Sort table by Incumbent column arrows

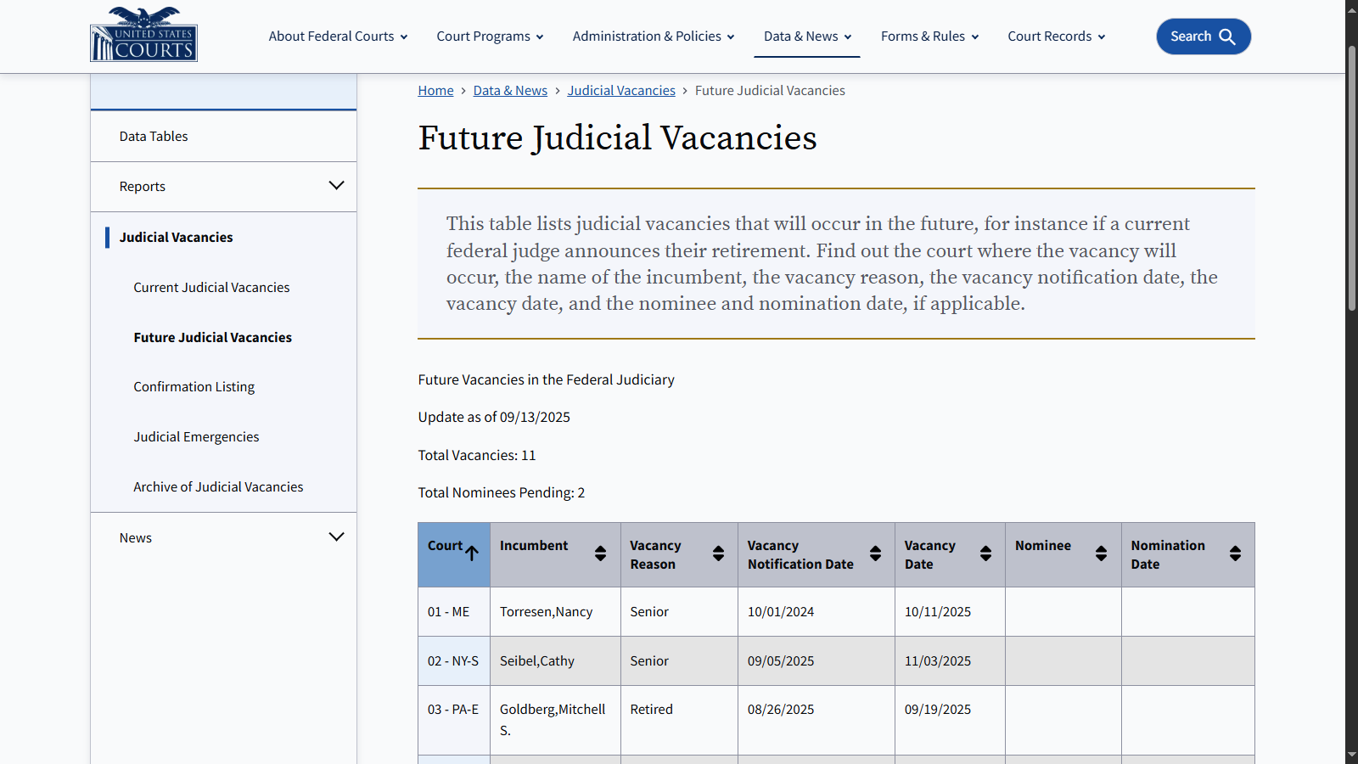tap(600, 553)
